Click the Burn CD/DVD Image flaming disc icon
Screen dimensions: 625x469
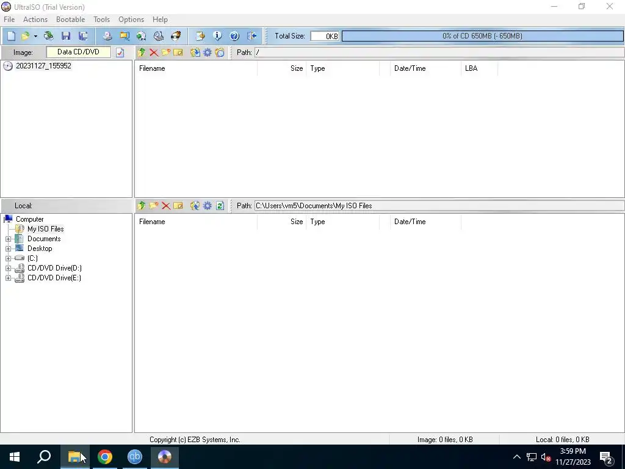click(x=176, y=36)
